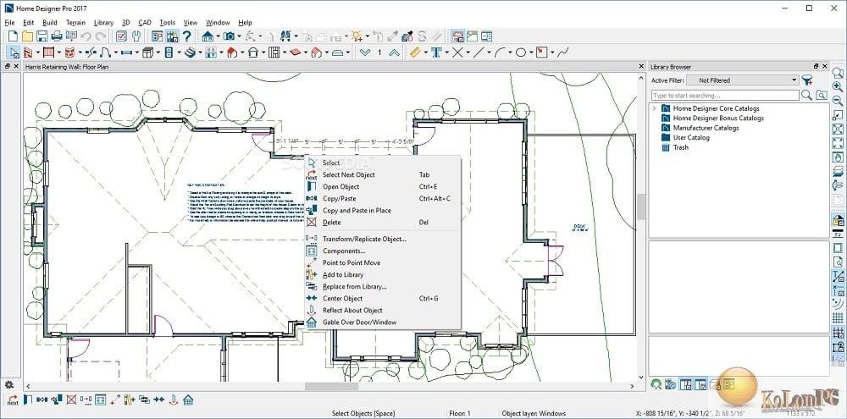Click the Center Object icon in edit toolbar

tap(159, 400)
